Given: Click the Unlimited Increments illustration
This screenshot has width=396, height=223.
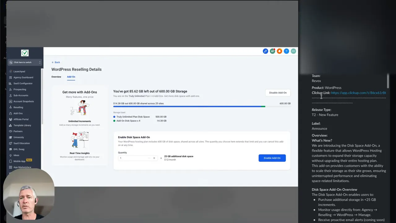Looking at the screenshot, I should click(80, 108).
